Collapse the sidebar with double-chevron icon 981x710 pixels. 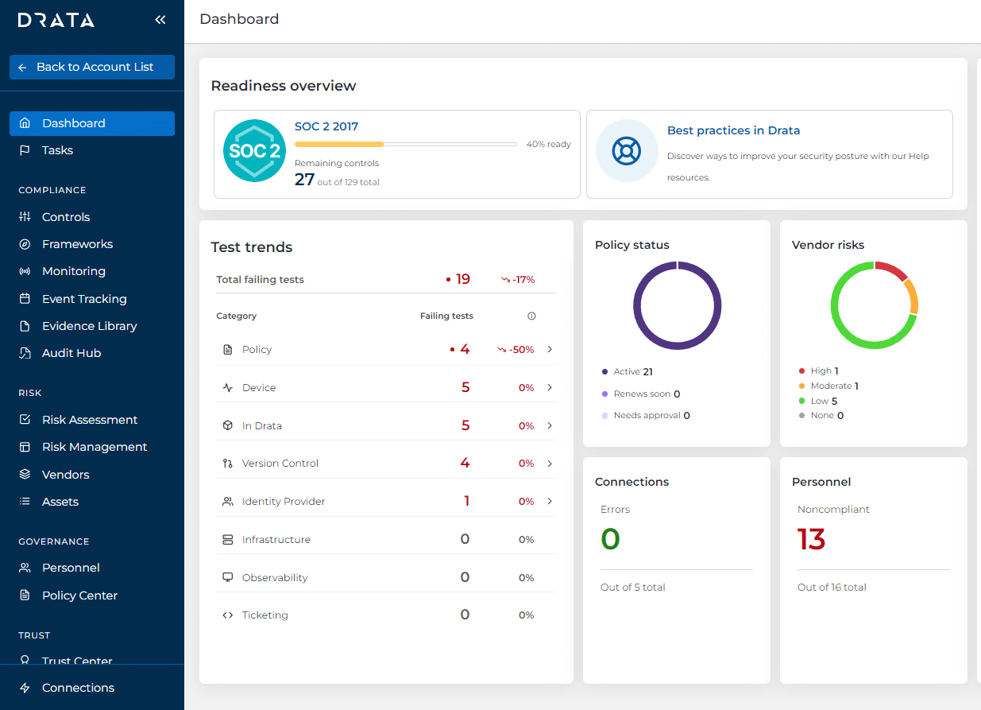click(x=160, y=20)
